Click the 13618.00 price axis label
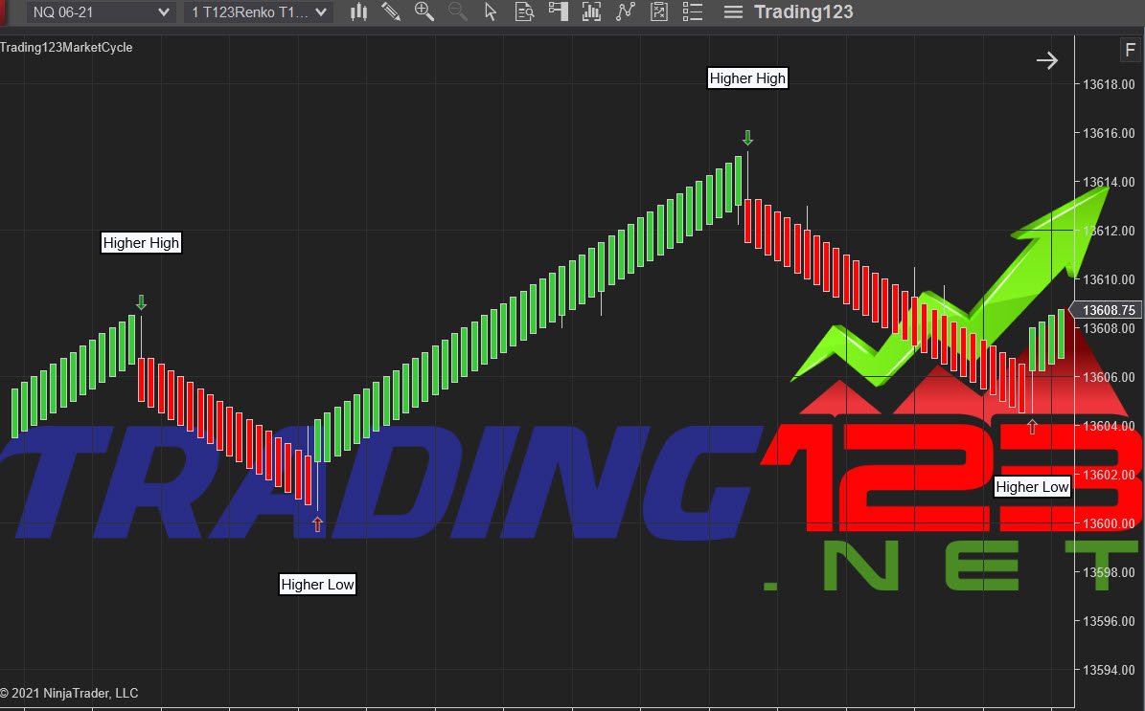1145x711 pixels. tap(1109, 84)
